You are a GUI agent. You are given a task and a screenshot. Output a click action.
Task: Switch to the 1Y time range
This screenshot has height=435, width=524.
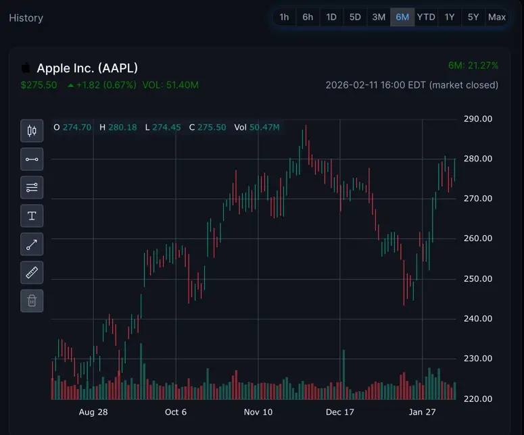pos(450,17)
